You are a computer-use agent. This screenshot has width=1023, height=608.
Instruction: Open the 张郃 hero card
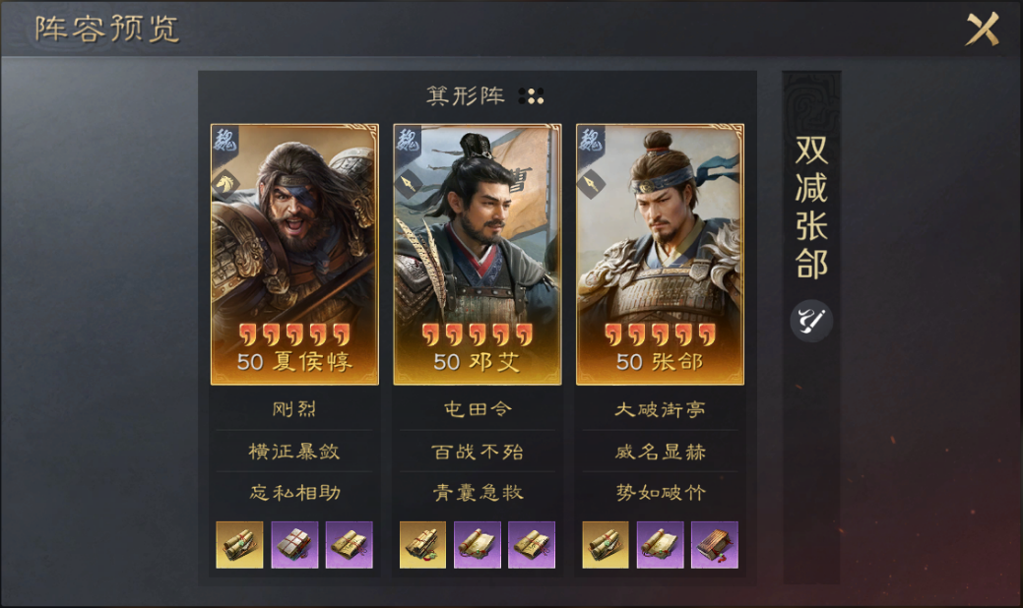pos(660,254)
